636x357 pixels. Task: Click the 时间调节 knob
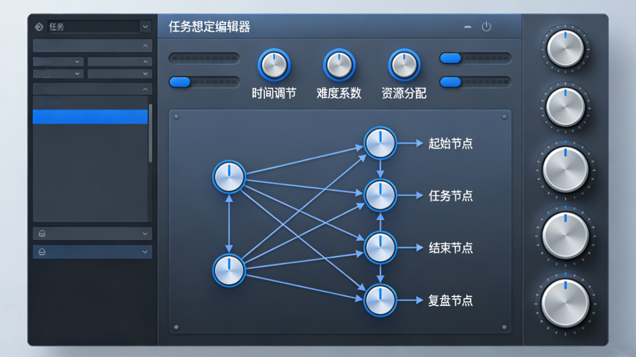[x=274, y=65]
